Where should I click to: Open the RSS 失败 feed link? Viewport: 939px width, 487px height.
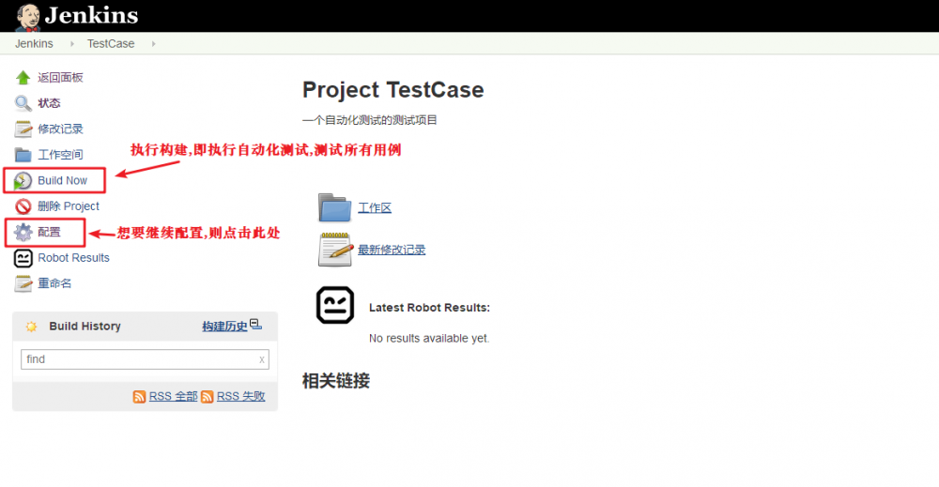click(x=240, y=396)
